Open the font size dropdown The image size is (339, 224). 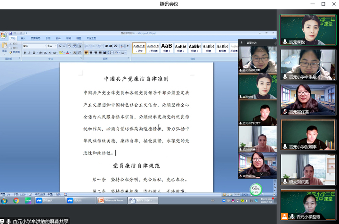pos(56,46)
